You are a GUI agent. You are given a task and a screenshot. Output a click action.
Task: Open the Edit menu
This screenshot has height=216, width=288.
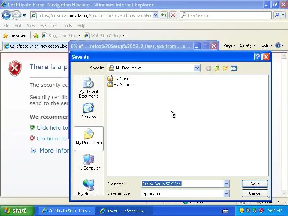click(x=18, y=26)
